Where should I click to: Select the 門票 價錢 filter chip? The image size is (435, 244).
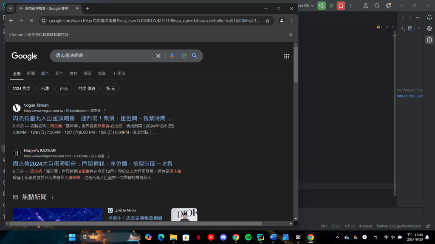pos(87,89)
